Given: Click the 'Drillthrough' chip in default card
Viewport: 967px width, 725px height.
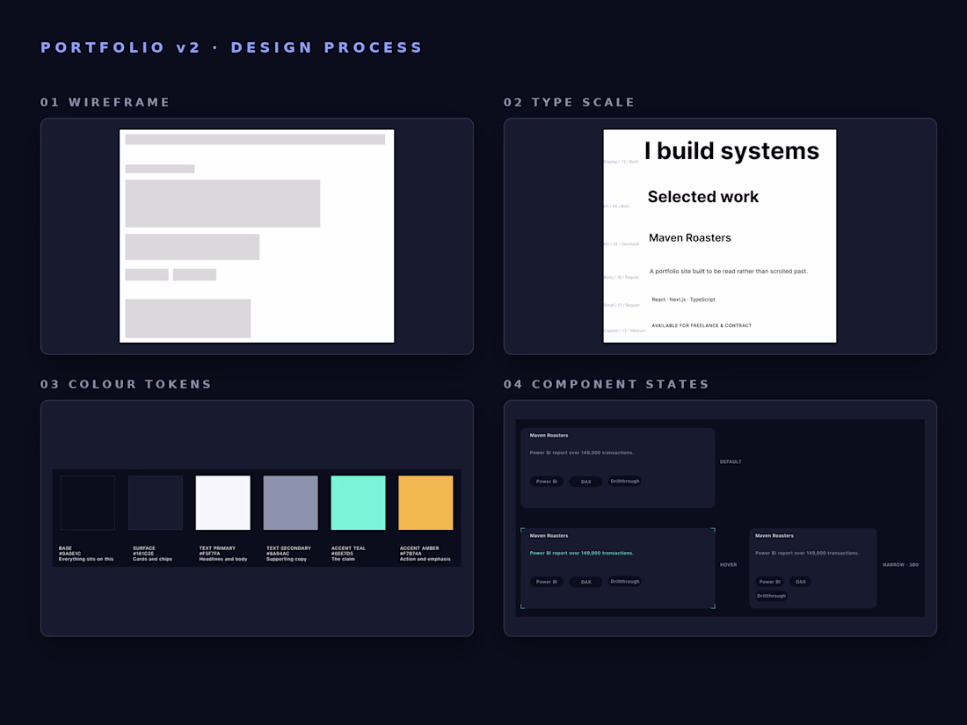Looking at the screenshot, I should point(625,481).
